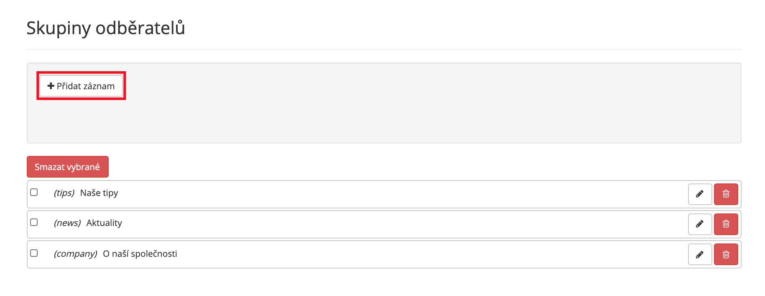Image resolution: width=765 pixels, height=296 pixels.
Task: Open edit pencil for Aktuality row
Action: (x=700, y=224)
